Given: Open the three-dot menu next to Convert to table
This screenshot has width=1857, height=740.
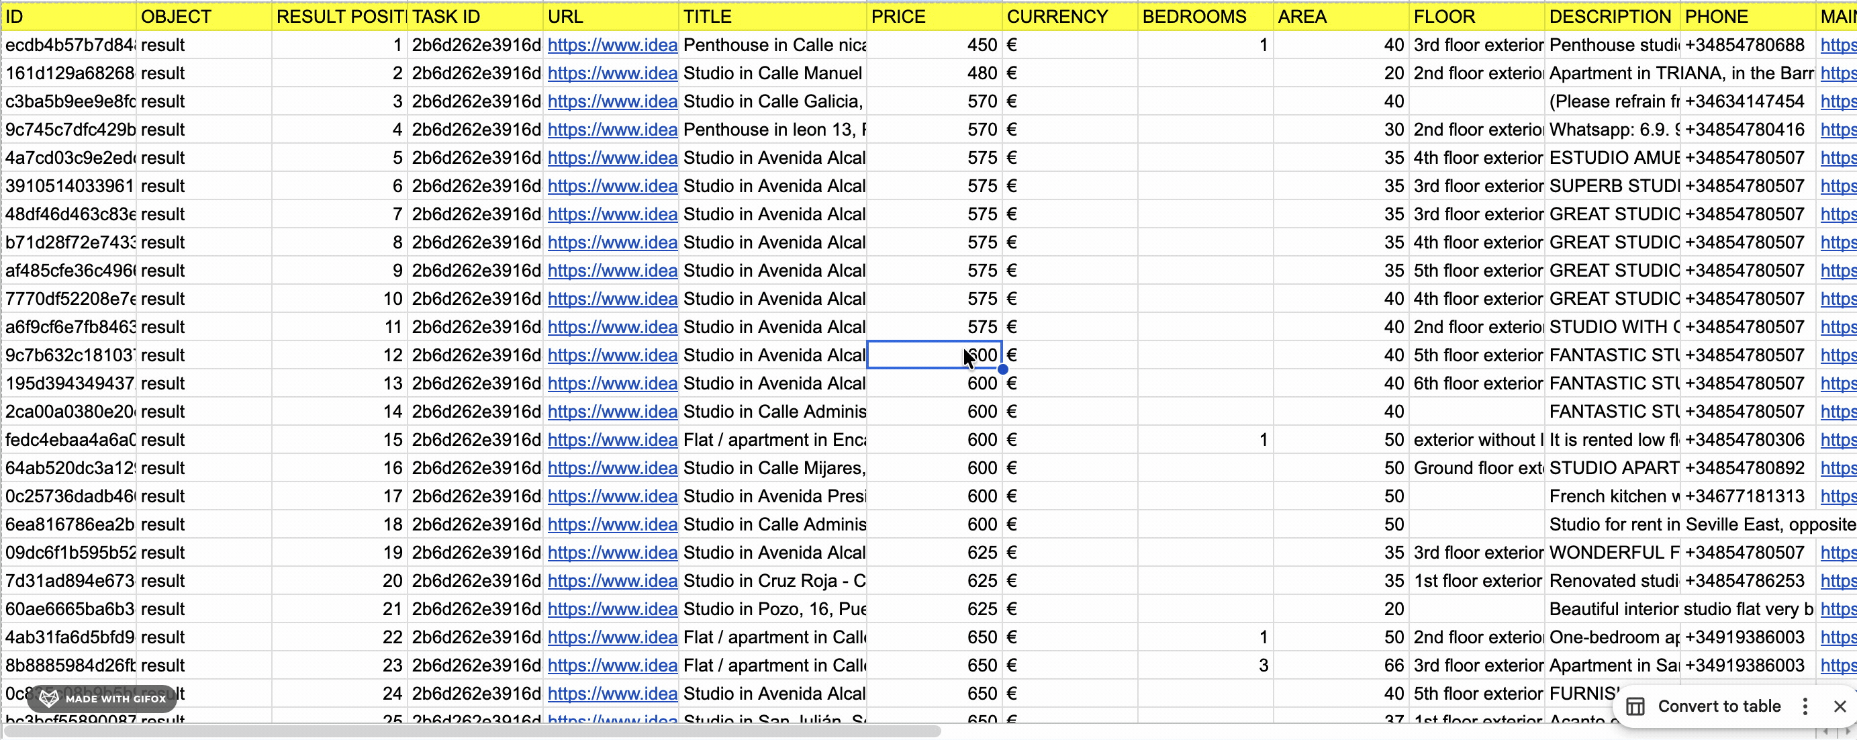Looking at the screenshot, I should (x=1805, y=706).
